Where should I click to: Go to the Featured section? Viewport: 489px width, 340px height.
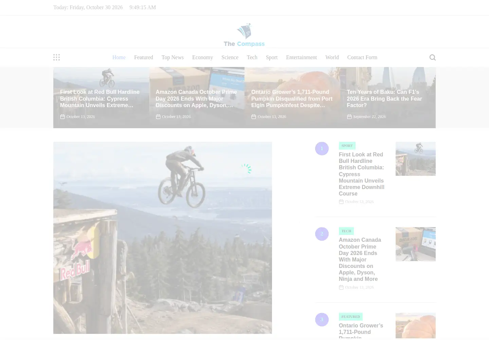143,57
